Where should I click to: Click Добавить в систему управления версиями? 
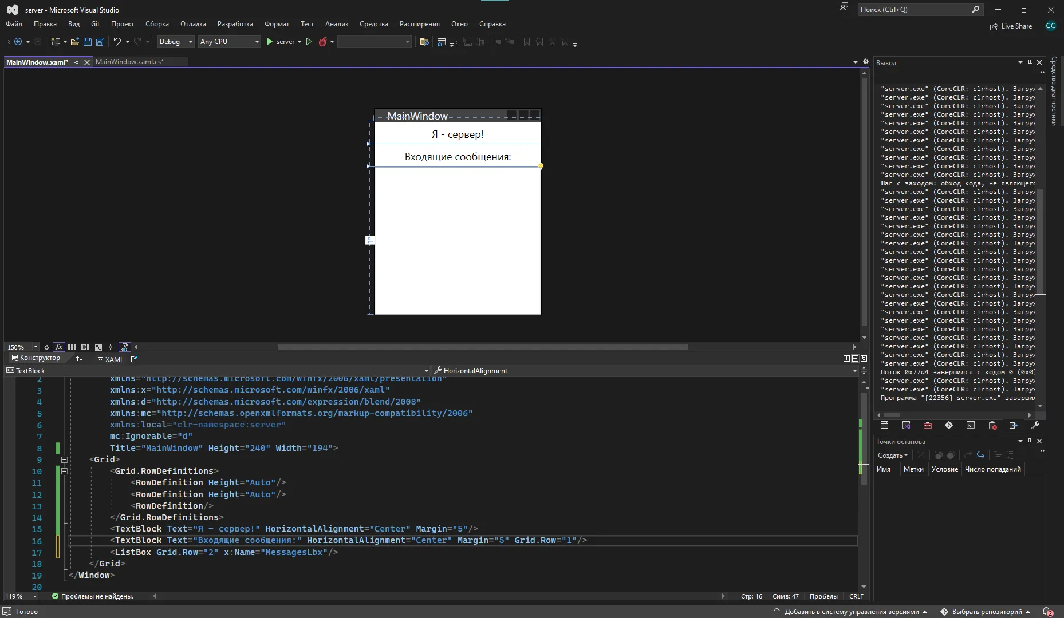click(x=852, y=612)
